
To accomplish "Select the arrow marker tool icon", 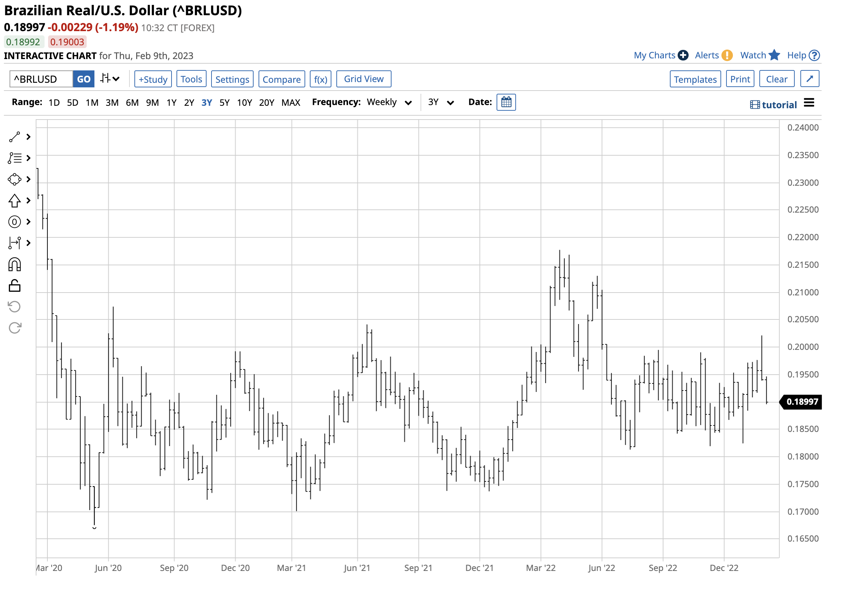I will tap(15, 201).
